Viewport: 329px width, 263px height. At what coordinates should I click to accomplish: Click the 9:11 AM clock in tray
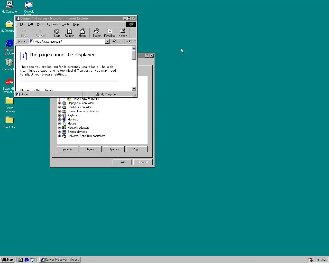click(321, 260)
